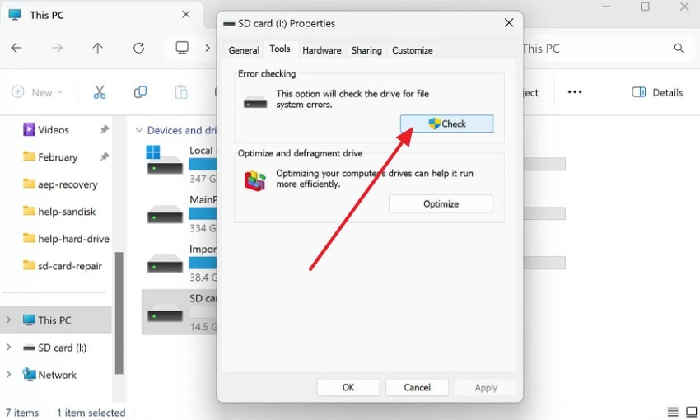This screenshot has width=700, height=420.
Task: Open the Hardware tab
Action: point(322,50)
